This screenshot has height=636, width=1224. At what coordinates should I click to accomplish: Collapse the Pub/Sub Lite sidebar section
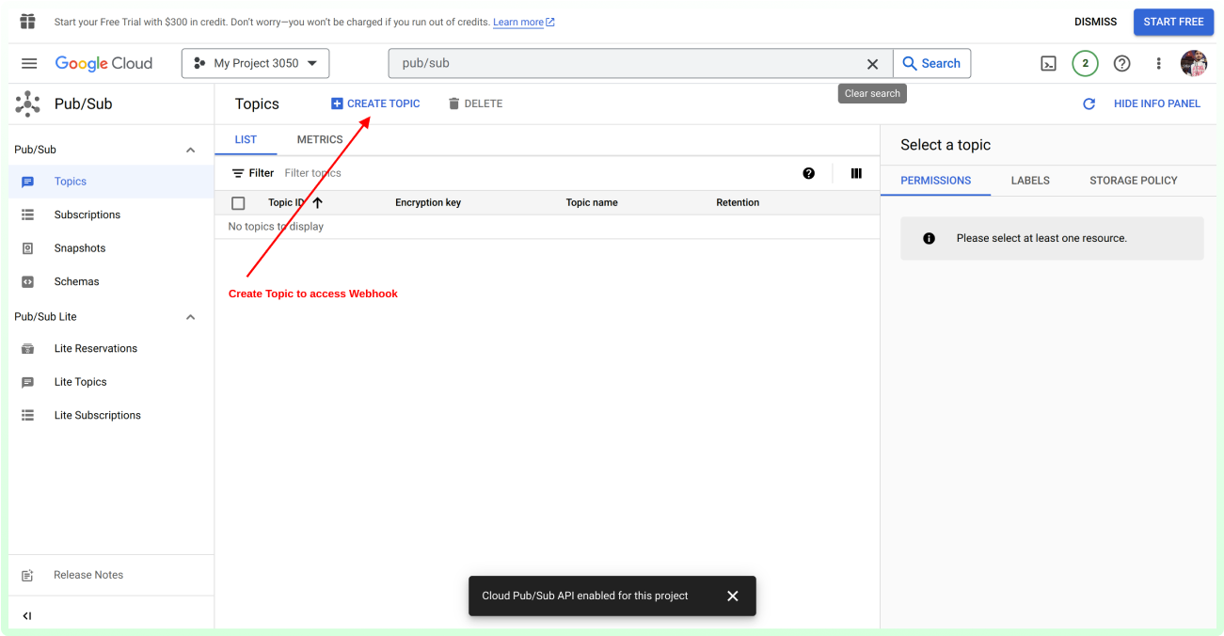click(x=191, y=317)
